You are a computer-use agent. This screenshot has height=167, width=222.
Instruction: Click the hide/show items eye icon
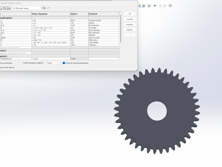coord(155,6)
